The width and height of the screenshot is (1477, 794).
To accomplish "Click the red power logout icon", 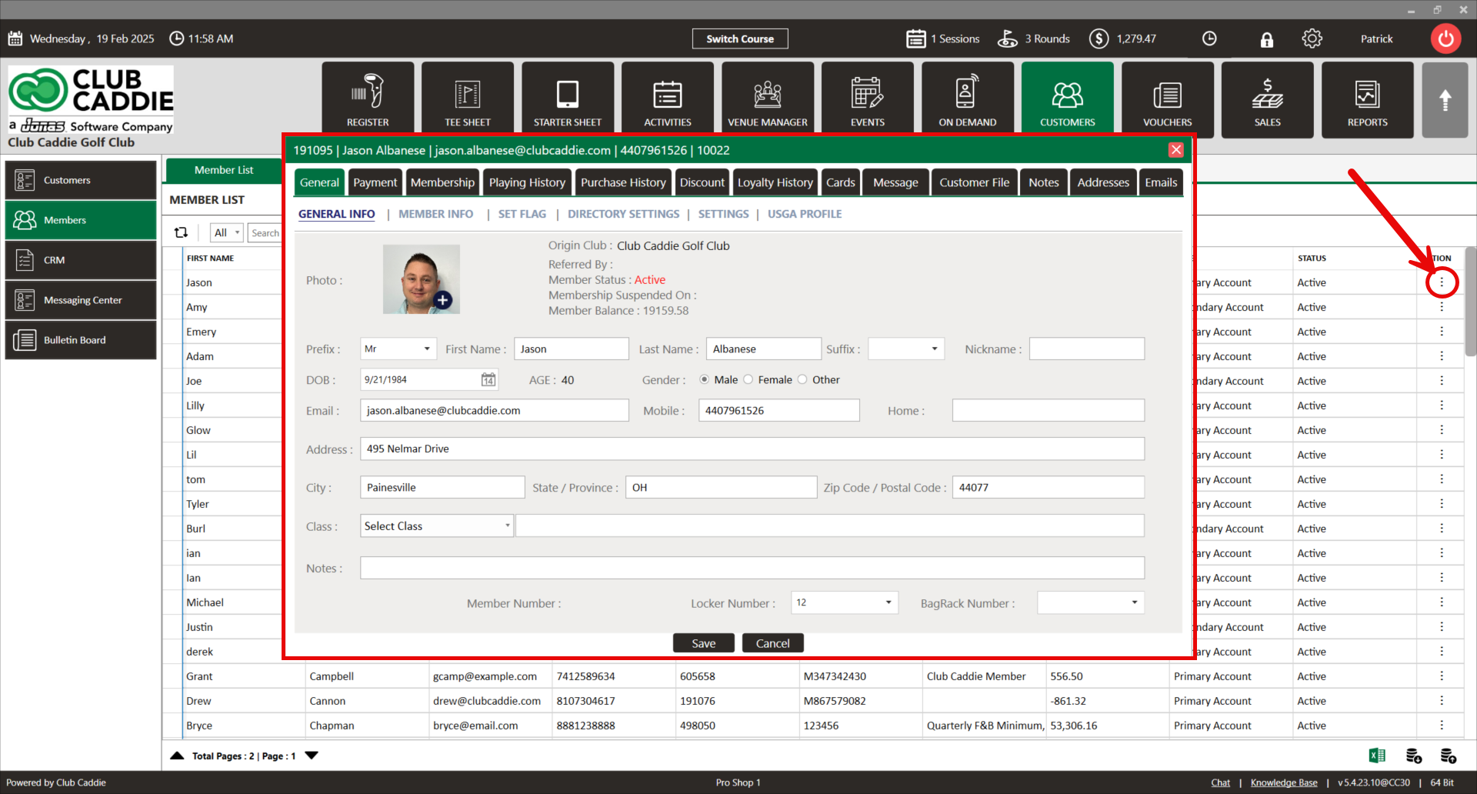I will [1446, 38].
